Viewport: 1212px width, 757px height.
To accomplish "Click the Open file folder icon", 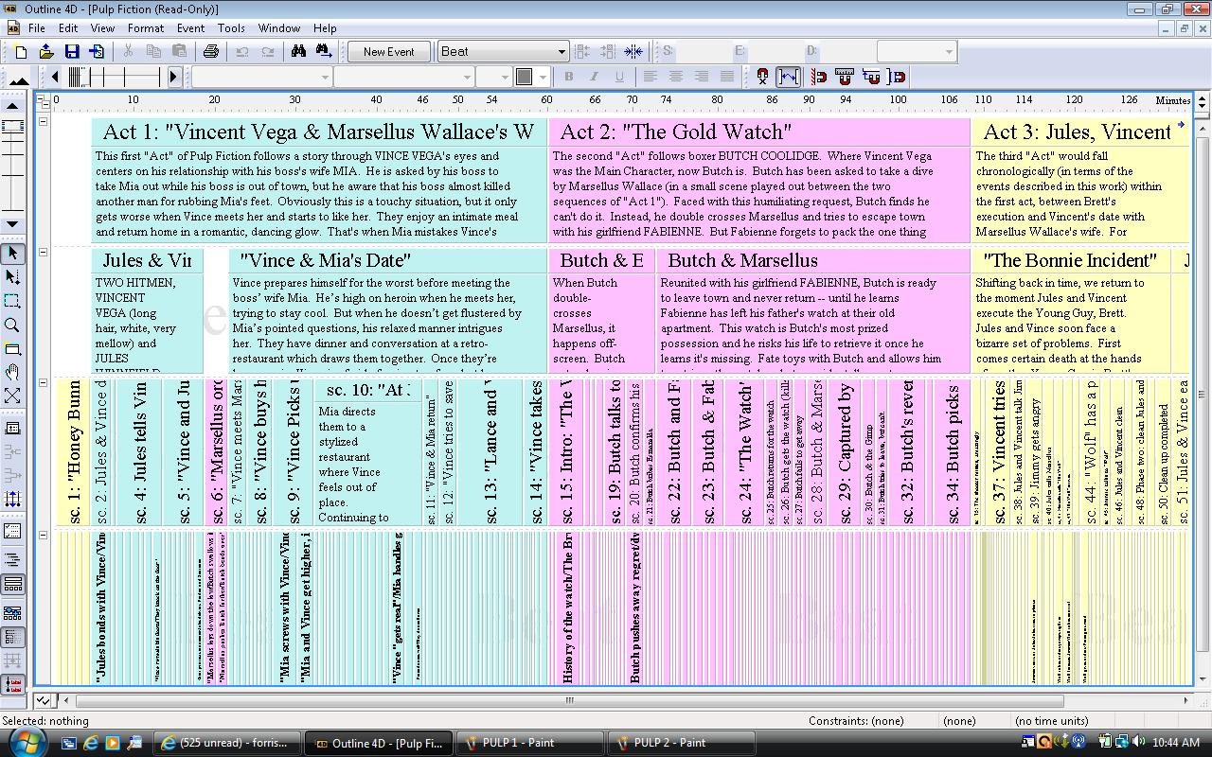I will [x=46, y=51].
